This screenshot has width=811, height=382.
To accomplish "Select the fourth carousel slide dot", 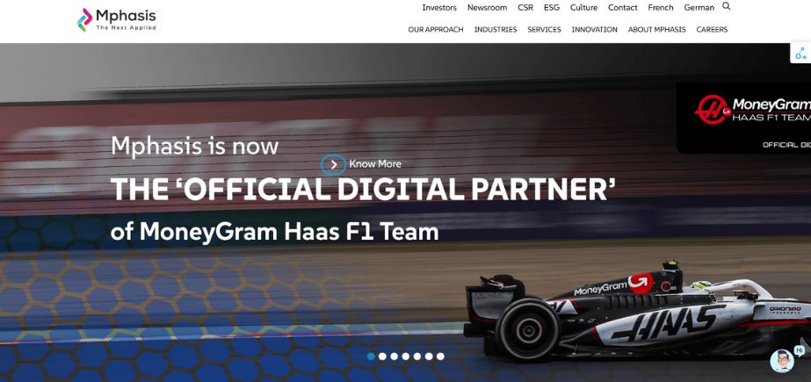I will (x=406, y=357).
